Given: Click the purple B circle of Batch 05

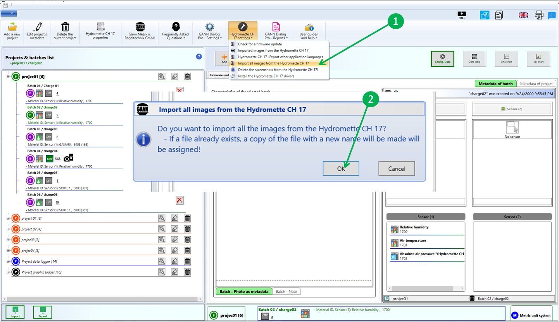Looking at the screenshot, I should point(30,180).
